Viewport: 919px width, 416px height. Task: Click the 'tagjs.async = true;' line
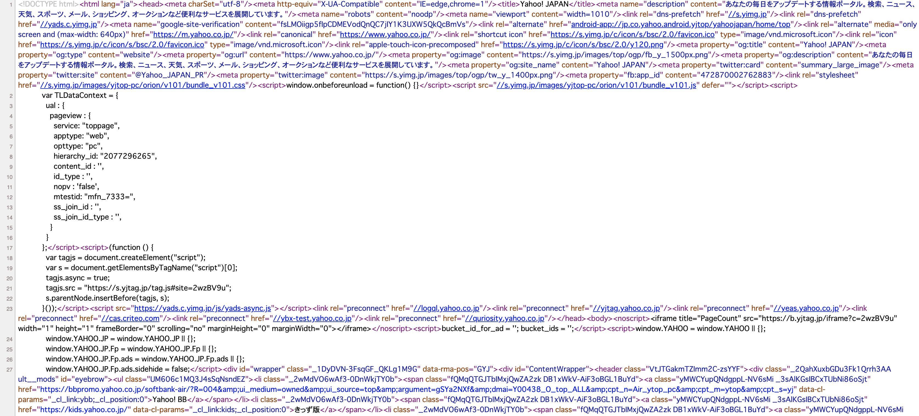click(78, 278)
